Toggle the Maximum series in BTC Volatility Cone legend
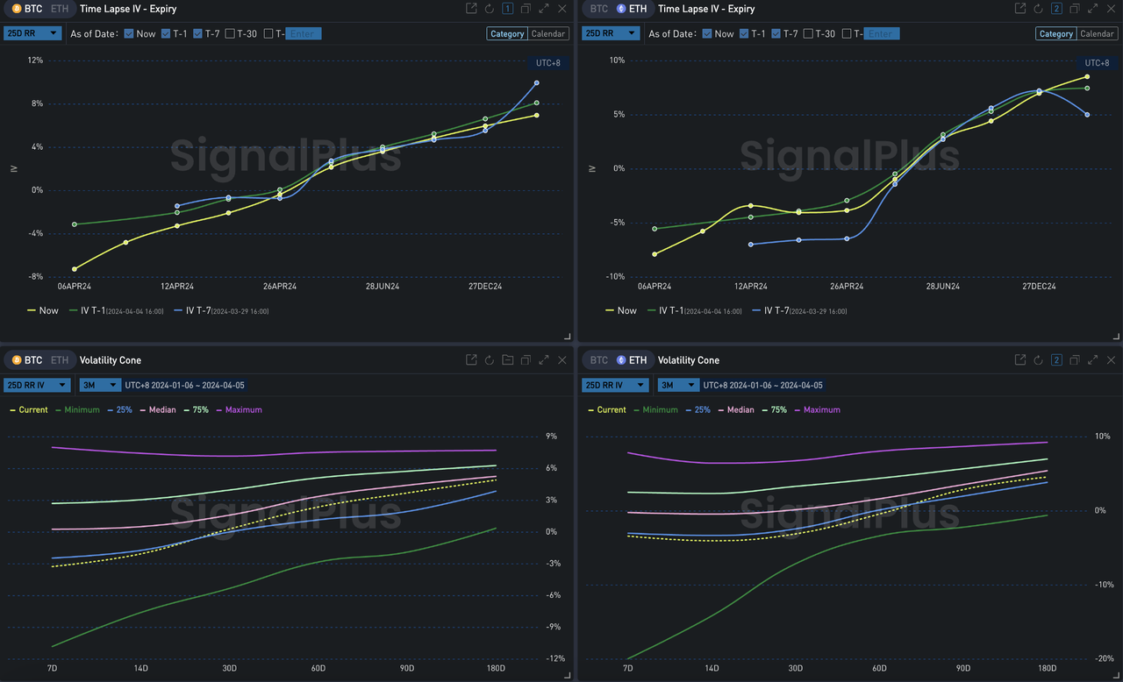1123x682 pixels. [244, 410]
